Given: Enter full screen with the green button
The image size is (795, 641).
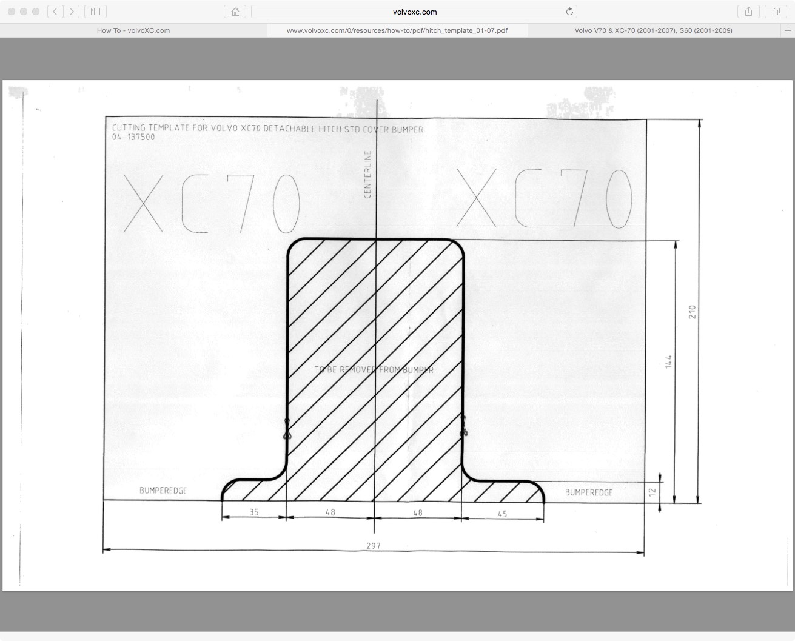Looking at the screenshot, I should pos(36,11).
